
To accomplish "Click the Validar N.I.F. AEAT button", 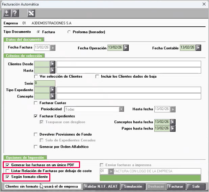I will coord(101,186).
